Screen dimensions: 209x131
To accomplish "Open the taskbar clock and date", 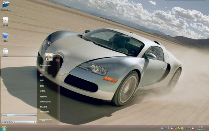I will [201, 128].
